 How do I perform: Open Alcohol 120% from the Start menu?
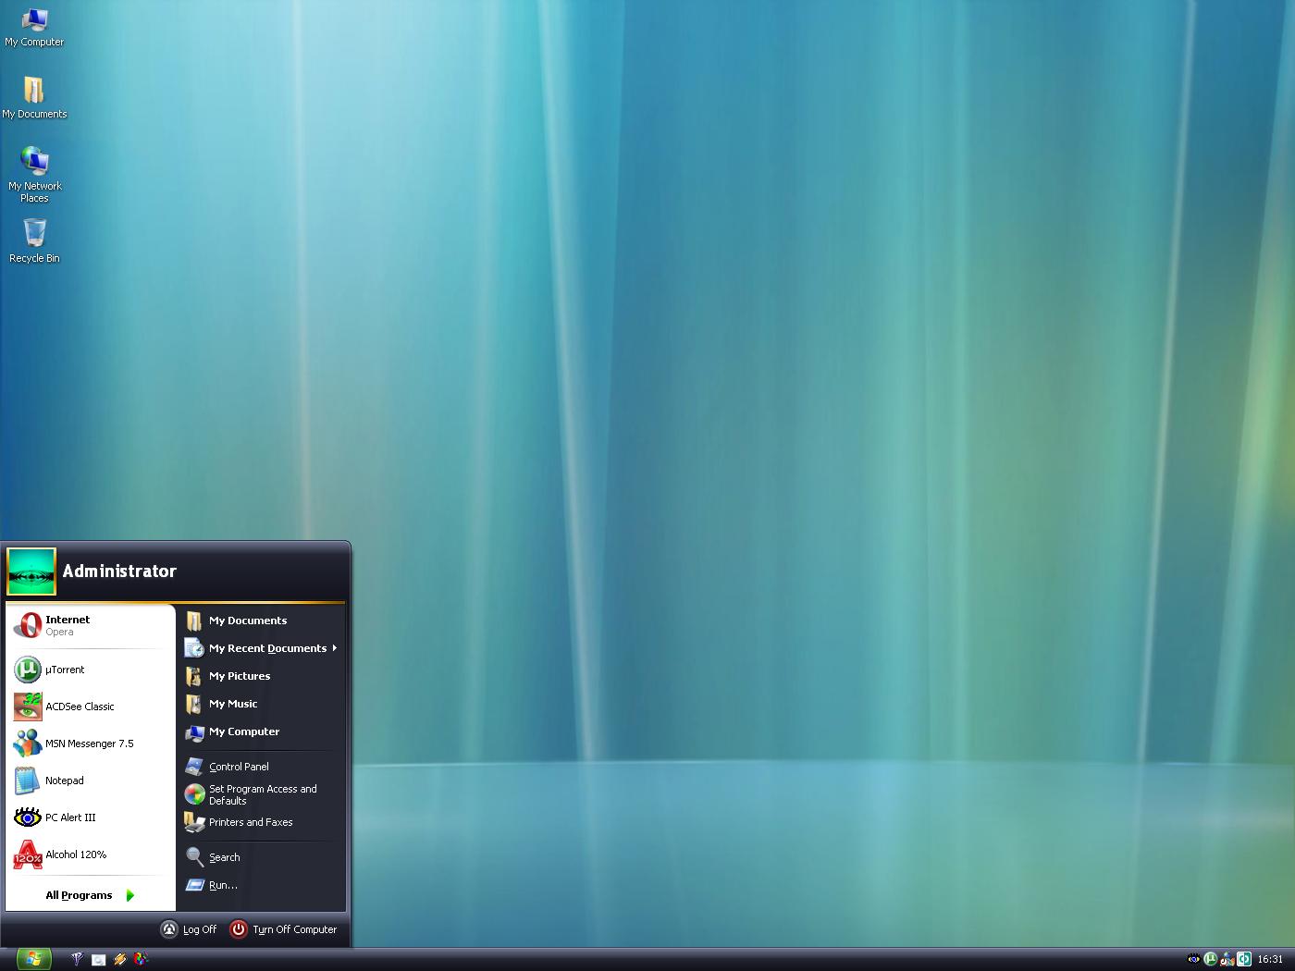click(90, 854)
